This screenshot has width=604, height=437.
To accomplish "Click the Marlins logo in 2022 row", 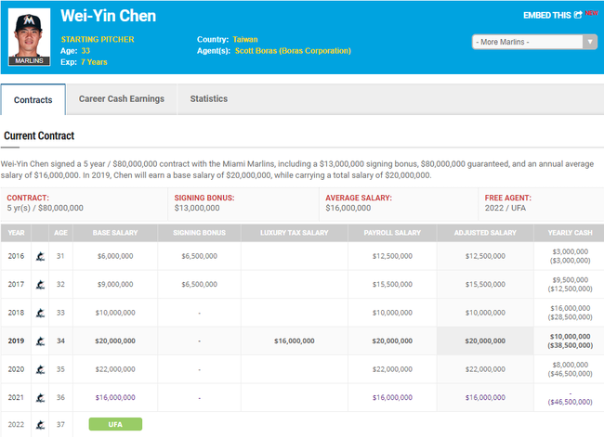I will click(x=41, y=425).
